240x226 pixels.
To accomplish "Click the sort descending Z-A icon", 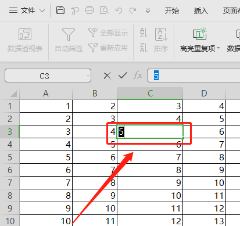I will (144, 48).
